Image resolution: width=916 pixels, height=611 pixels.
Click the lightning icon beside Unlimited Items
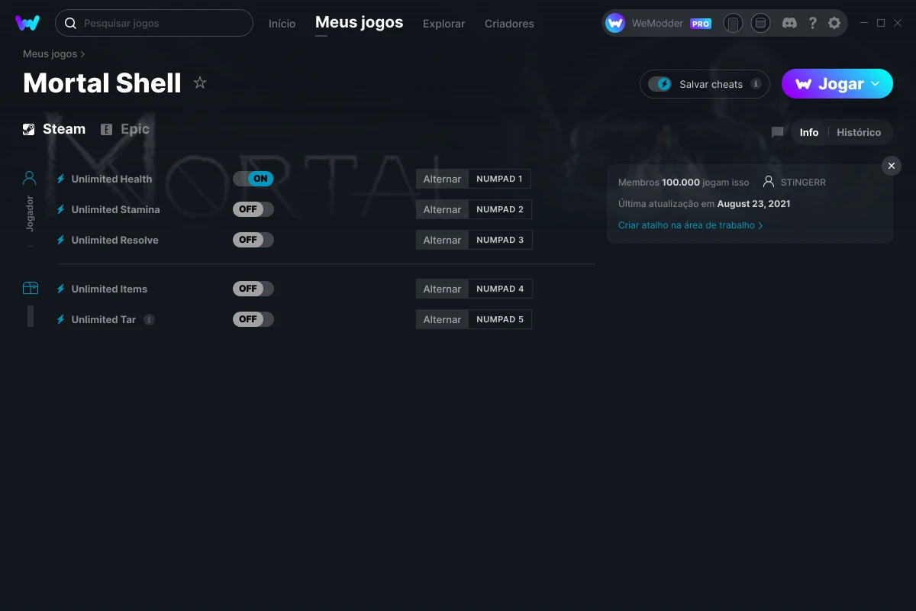[x=61, y=289]
